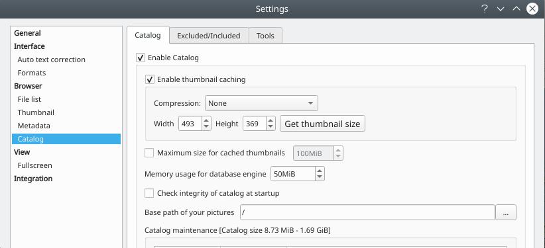Click the Catalog maintenance size label
The width and height of the screenshot is (545, 248).
237,230
